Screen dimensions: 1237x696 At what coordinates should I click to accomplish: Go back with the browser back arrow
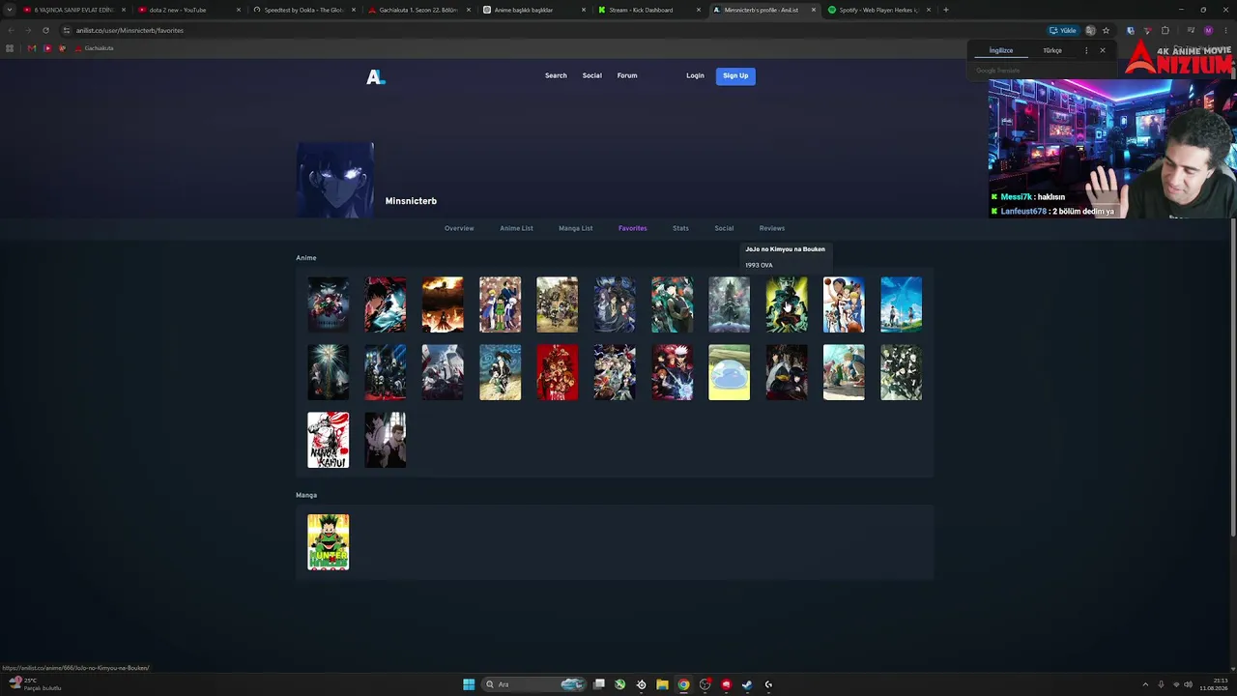11,30
